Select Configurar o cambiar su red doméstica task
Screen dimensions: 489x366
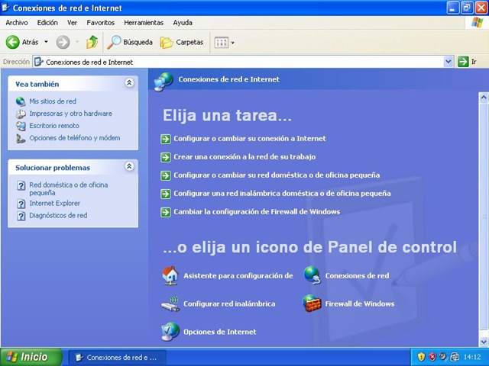(x=277, y=175)
